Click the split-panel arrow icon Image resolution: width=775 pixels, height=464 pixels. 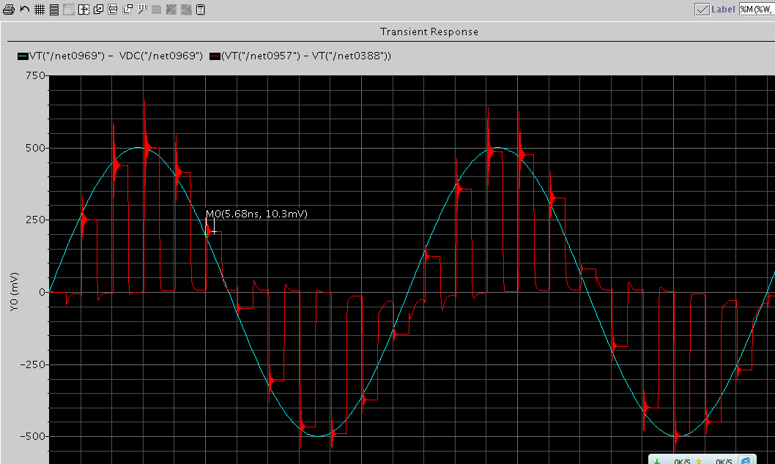tap(84, 10)
